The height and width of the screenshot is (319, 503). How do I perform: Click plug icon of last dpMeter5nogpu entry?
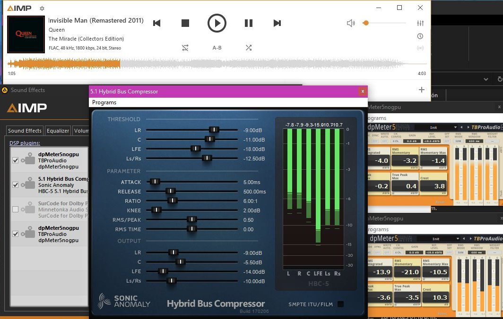28,232
